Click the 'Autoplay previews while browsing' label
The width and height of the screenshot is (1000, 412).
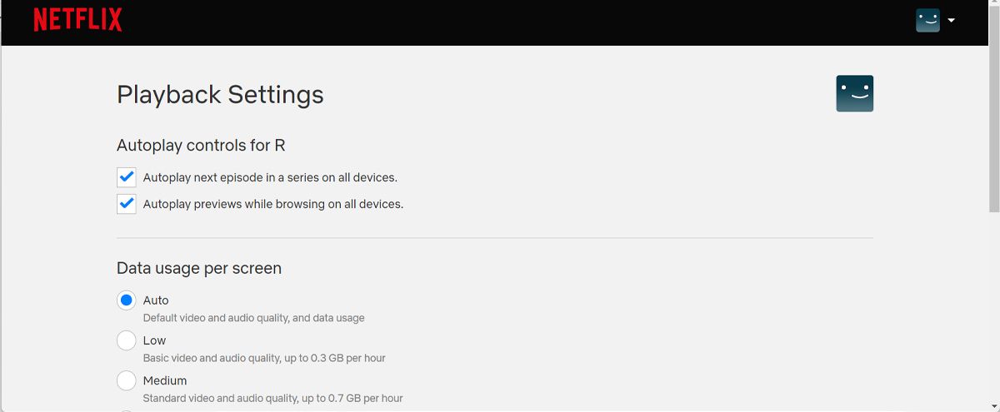tap(273, 204)
